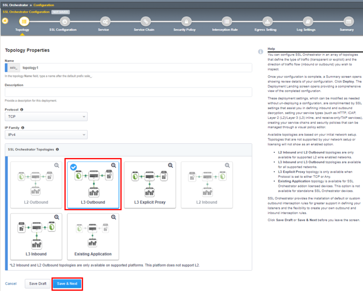Click the Cancel link
The width and height of the screenshot is (363, 291).
11,283
